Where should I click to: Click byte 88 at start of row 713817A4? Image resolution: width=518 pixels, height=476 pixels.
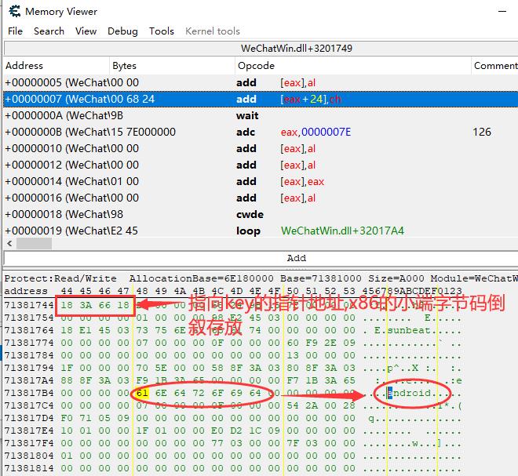pyautogui.click(x=67, y=380)
